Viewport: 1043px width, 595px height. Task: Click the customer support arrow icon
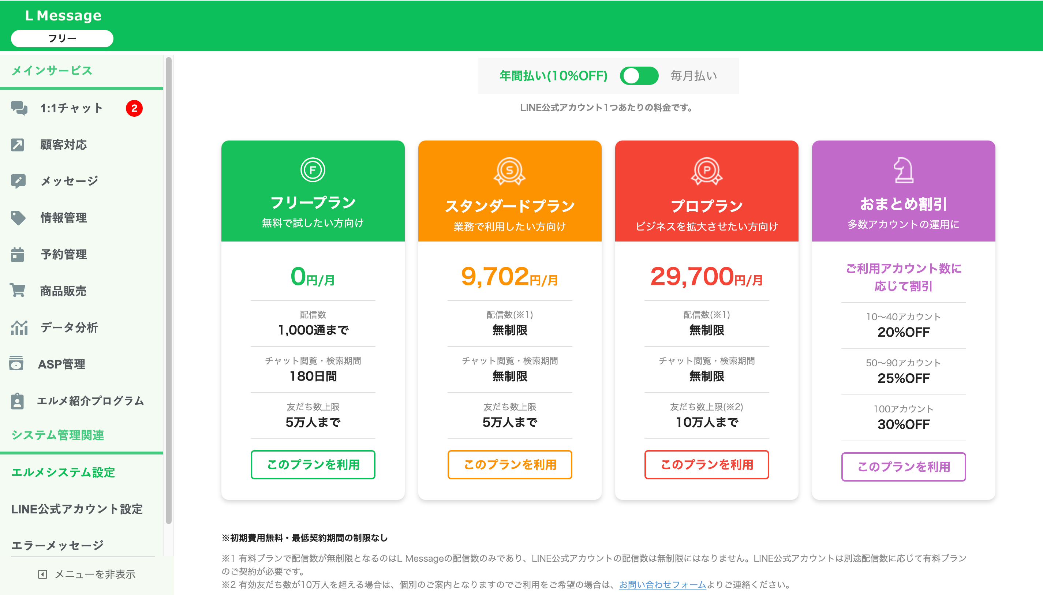(17, 145)
